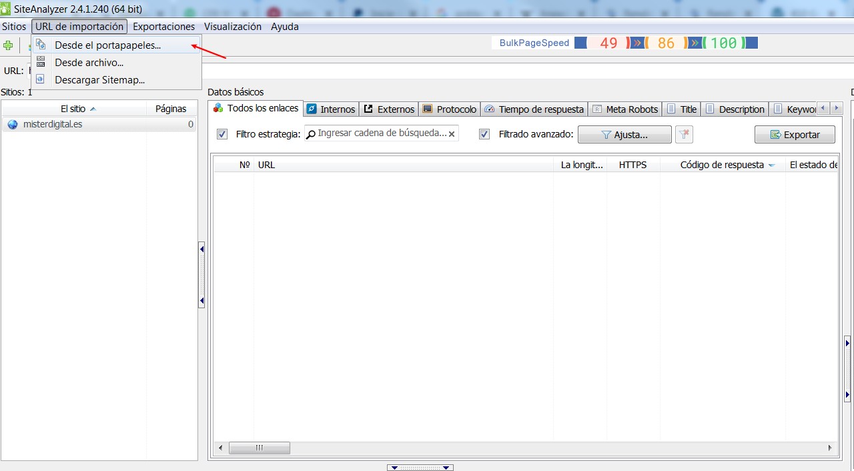Disable the 'Filtro estrategia' checkbox
854x471 pixels.
coord(222,134)
